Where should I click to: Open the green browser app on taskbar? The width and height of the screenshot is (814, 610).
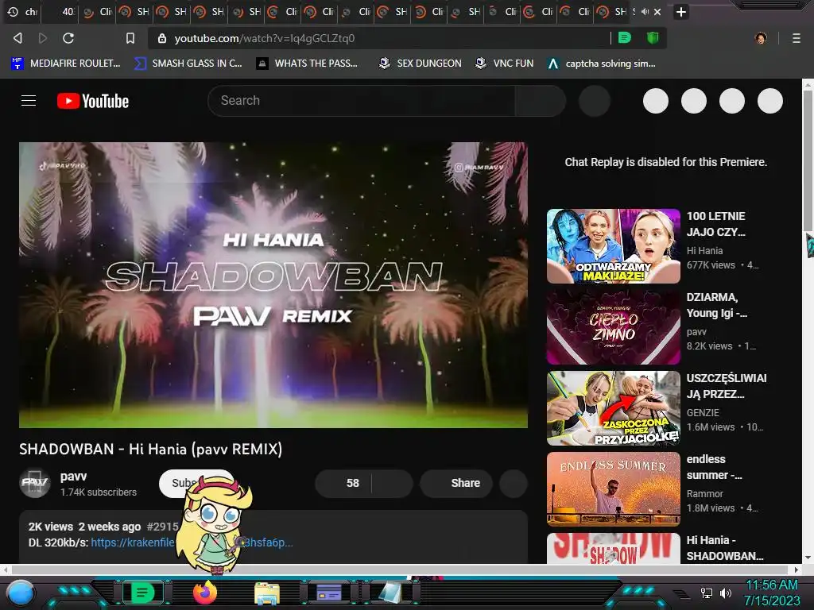click(x=143, y=593)
